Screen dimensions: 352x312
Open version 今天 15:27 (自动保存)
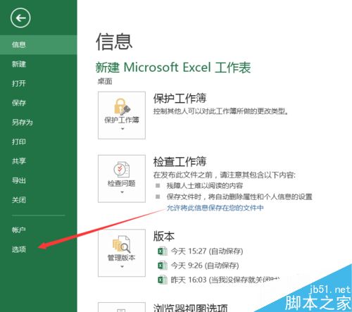[207, 251]
